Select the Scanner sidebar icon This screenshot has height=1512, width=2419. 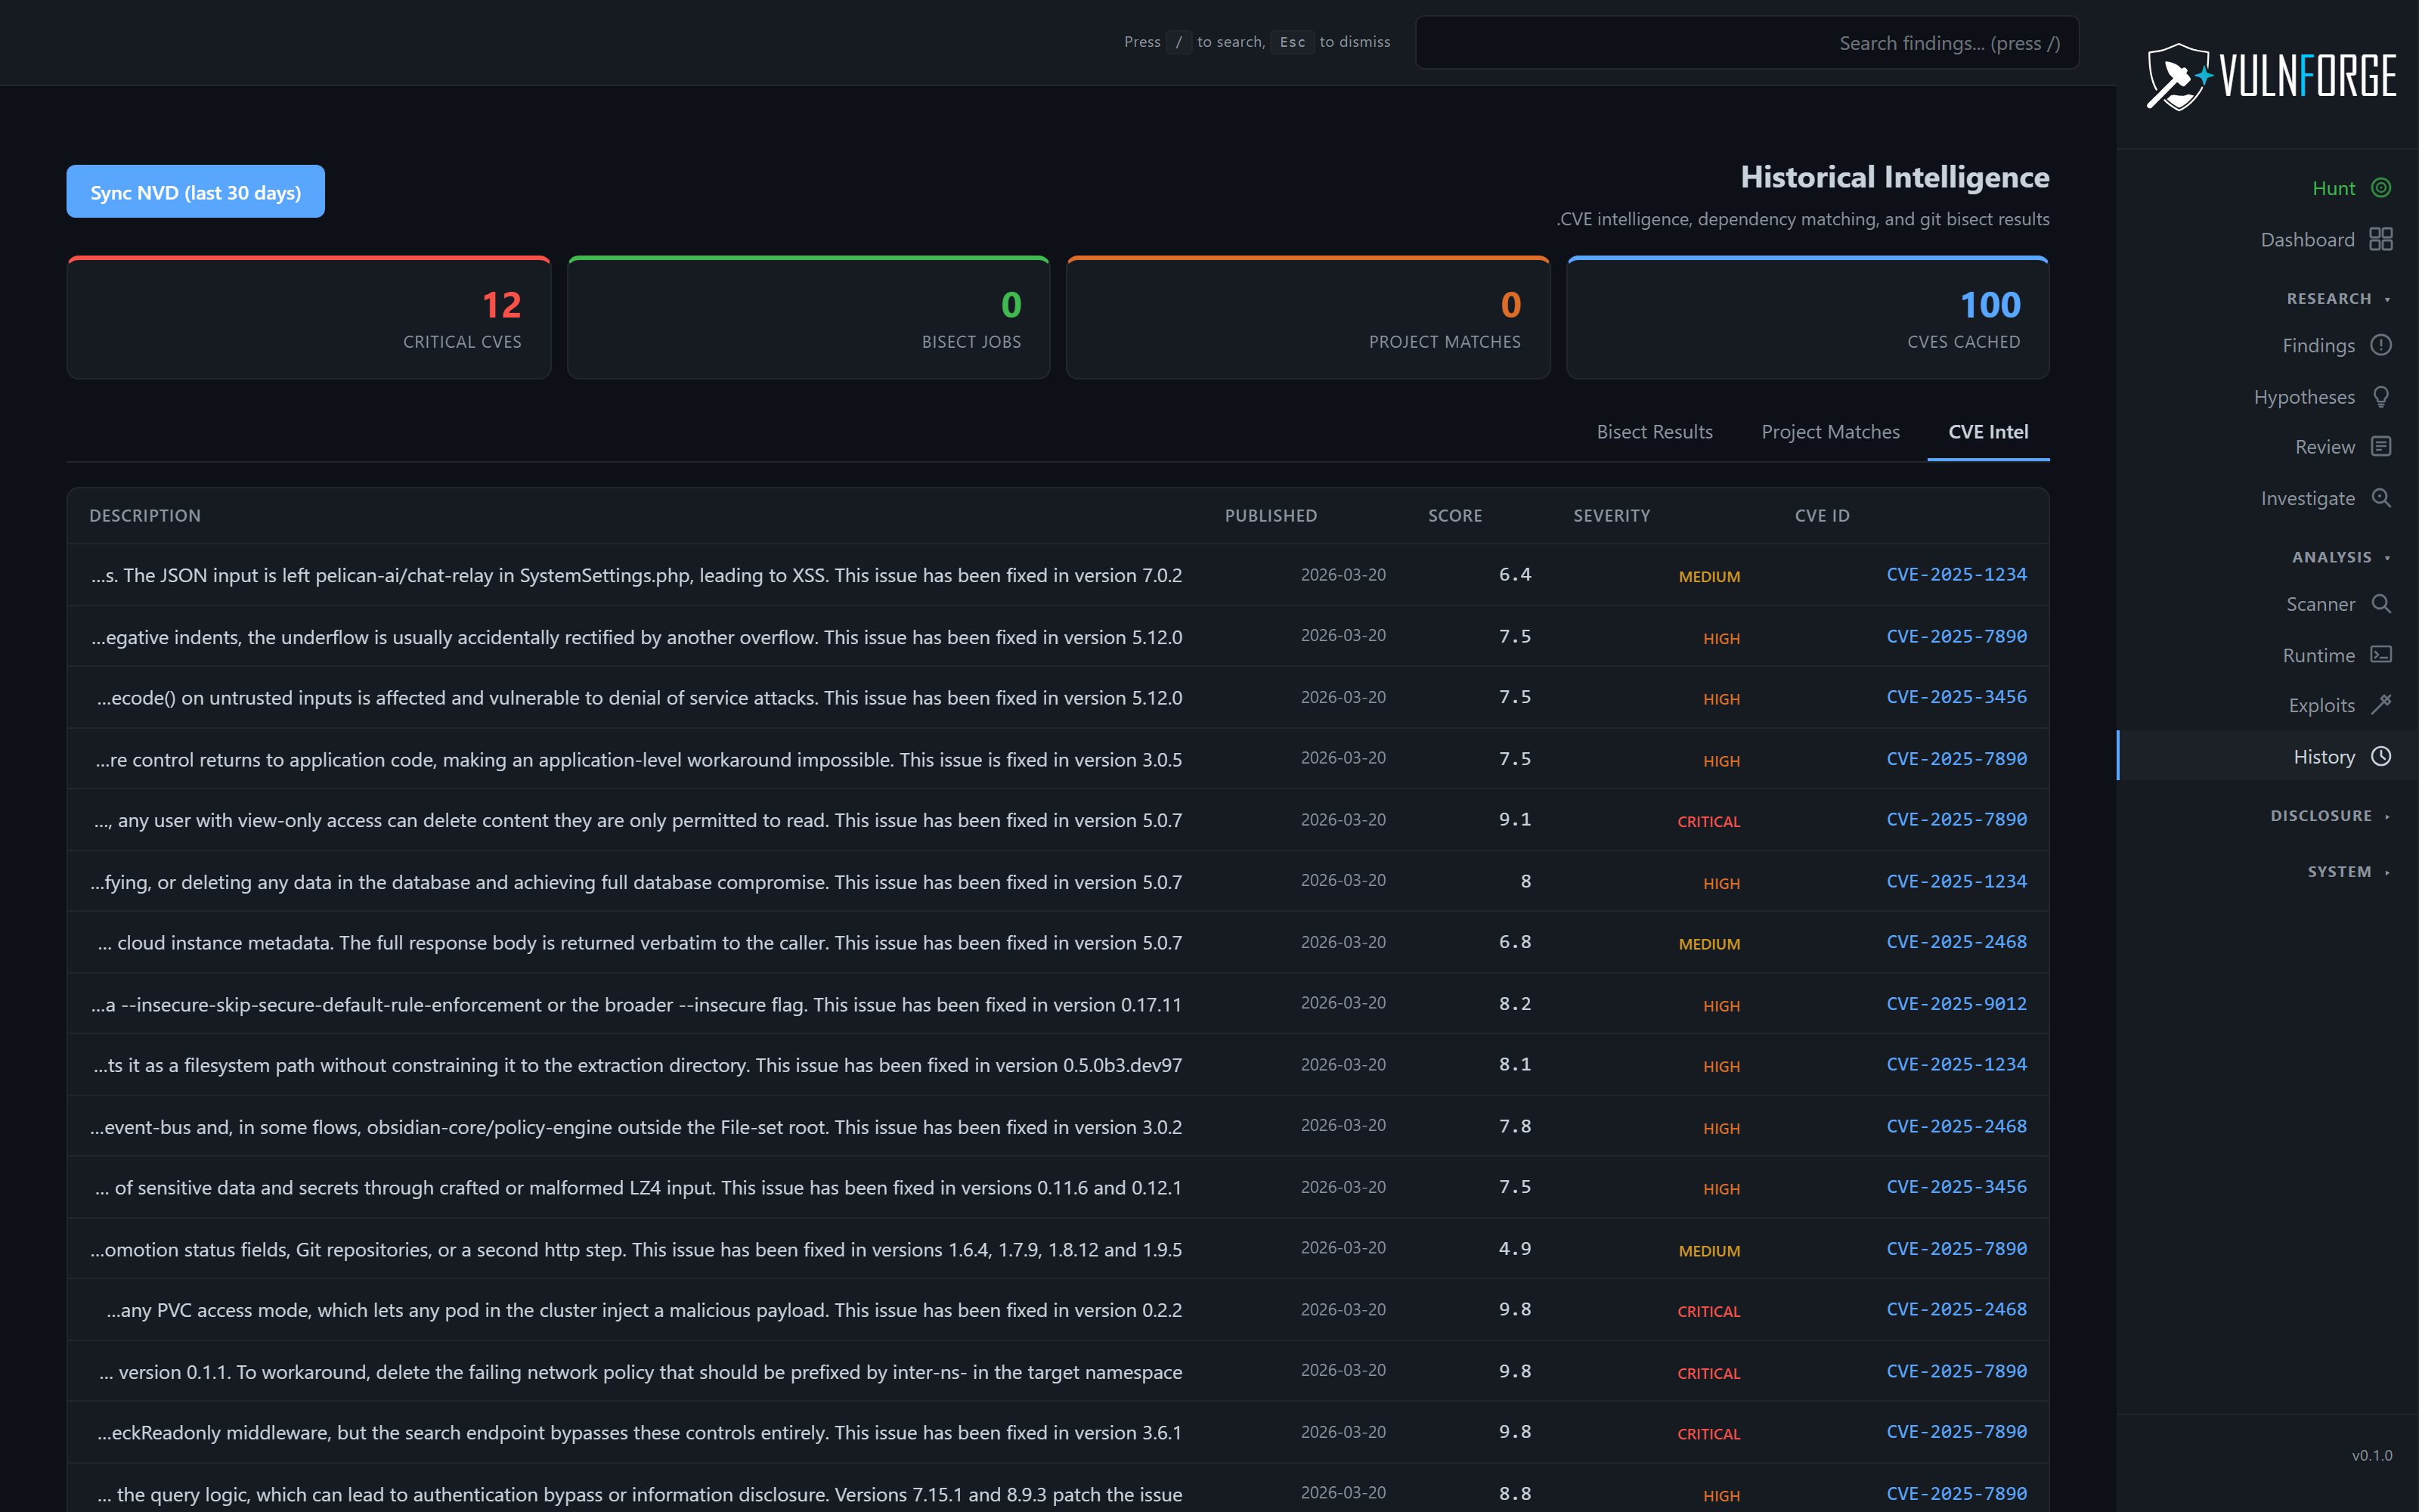click(x=2382, y=604)
